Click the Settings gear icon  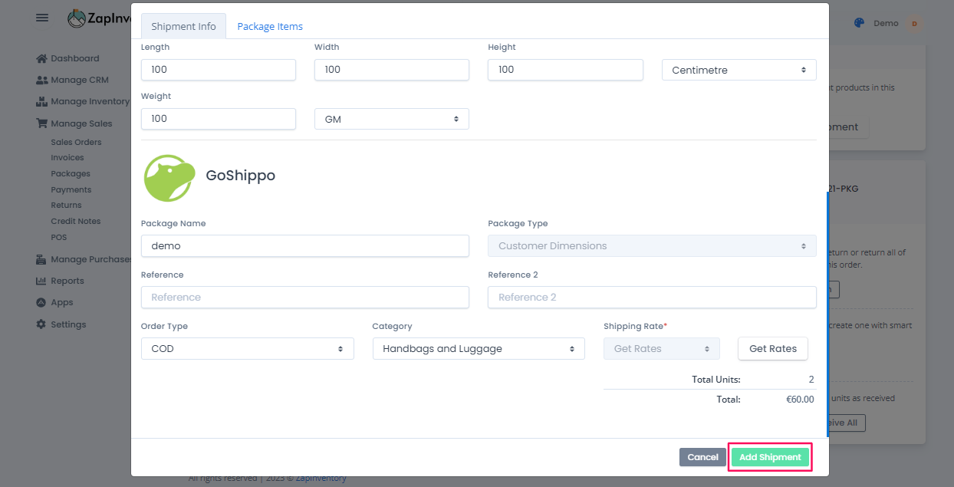(x=41, y=324)
